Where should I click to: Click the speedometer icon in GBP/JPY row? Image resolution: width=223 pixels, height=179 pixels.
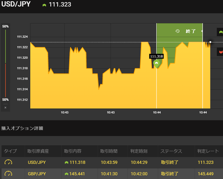pyautogui.click(x=8, y=174)
